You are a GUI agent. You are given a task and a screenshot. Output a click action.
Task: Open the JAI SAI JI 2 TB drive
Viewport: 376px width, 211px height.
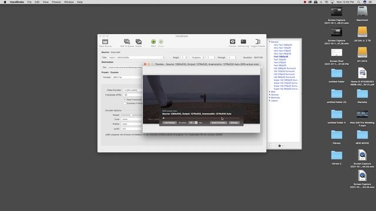(x=362, y=32)
